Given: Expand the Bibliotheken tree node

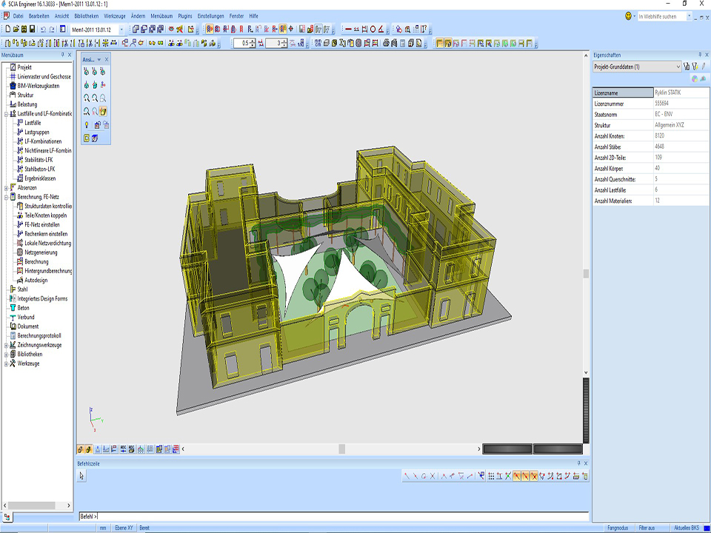Looking at the screenshot, I should tap(5, 355).
